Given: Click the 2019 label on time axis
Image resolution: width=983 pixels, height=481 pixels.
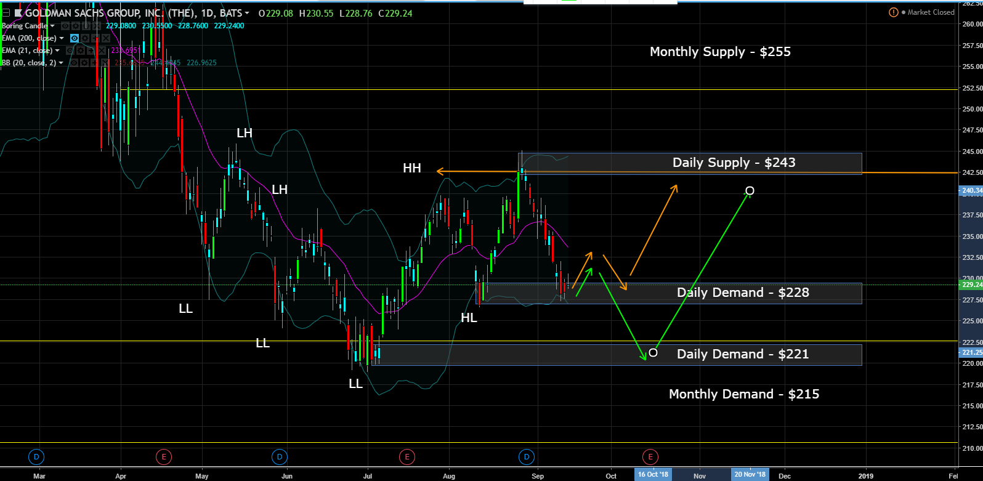Looking at the screenshot, I should pyautogui.click(x=865, y=475).
